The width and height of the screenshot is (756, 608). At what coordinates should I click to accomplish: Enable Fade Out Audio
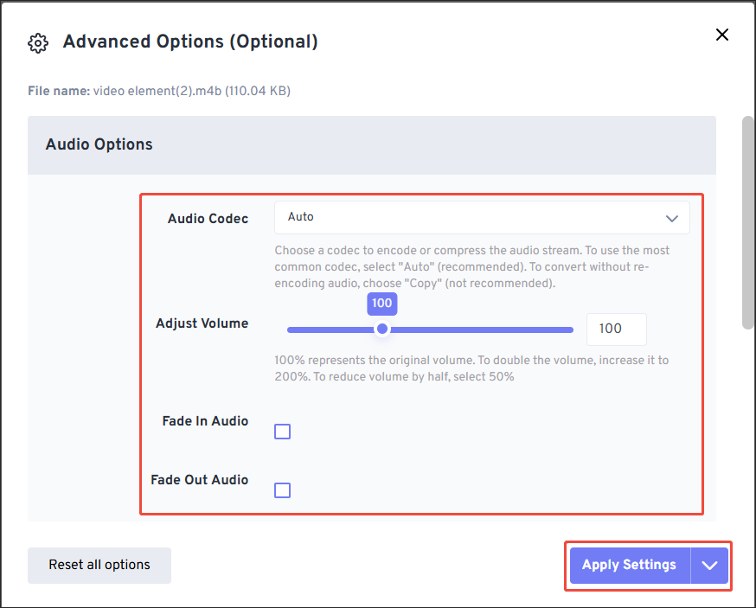(x=282, y=490)
